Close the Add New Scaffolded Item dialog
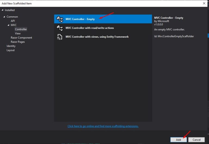This screenshot has width=209, height=144. [204, 3]
